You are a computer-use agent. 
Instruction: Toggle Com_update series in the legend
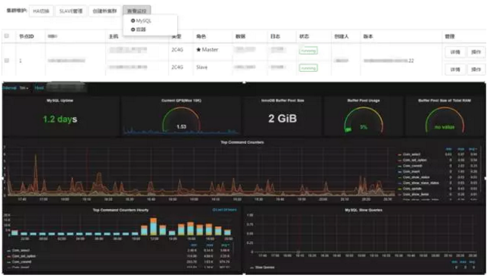[x=412, y=188]
